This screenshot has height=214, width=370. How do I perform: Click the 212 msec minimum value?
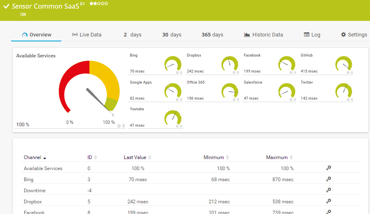(219, 202)
